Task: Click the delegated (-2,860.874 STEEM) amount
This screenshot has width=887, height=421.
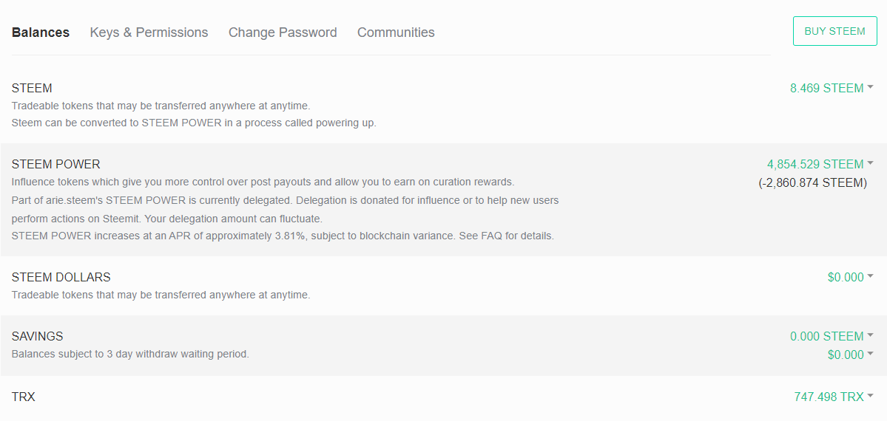Action: 812,182
